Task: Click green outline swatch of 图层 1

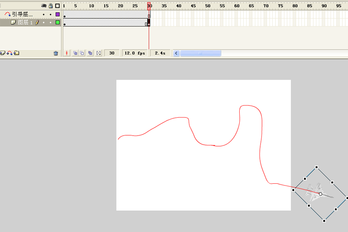Action: pyautogui.click(x=58, y=23)
